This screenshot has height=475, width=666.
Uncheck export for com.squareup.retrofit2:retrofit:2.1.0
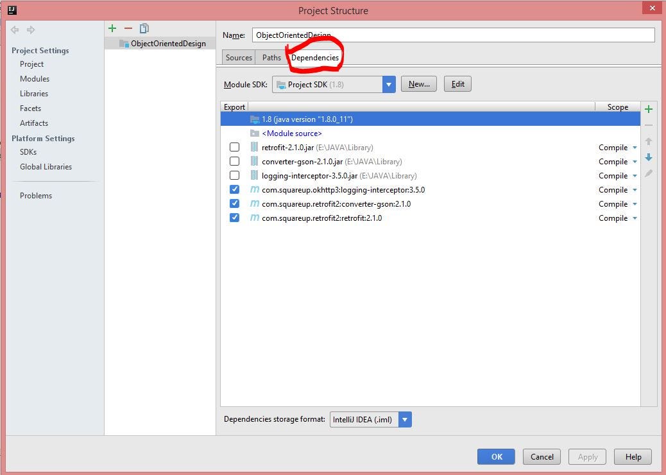coord(234,218)
